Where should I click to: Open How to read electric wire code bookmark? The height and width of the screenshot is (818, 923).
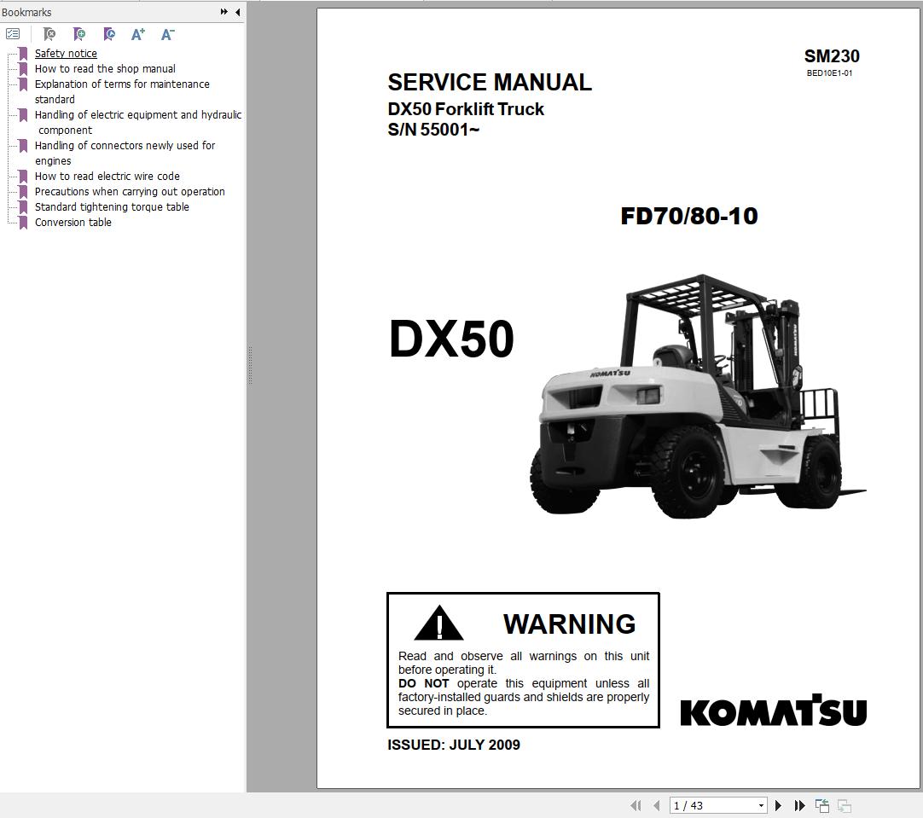point(107,176)
